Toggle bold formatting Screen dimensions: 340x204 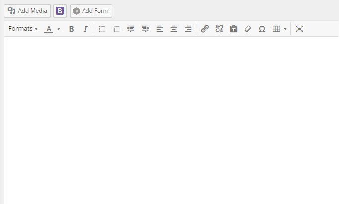tap(71, 29)
